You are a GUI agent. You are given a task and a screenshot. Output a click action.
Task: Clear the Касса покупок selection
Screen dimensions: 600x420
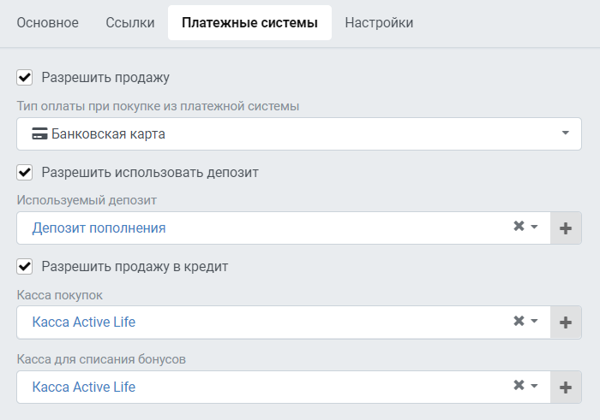[x=519, y=320]
